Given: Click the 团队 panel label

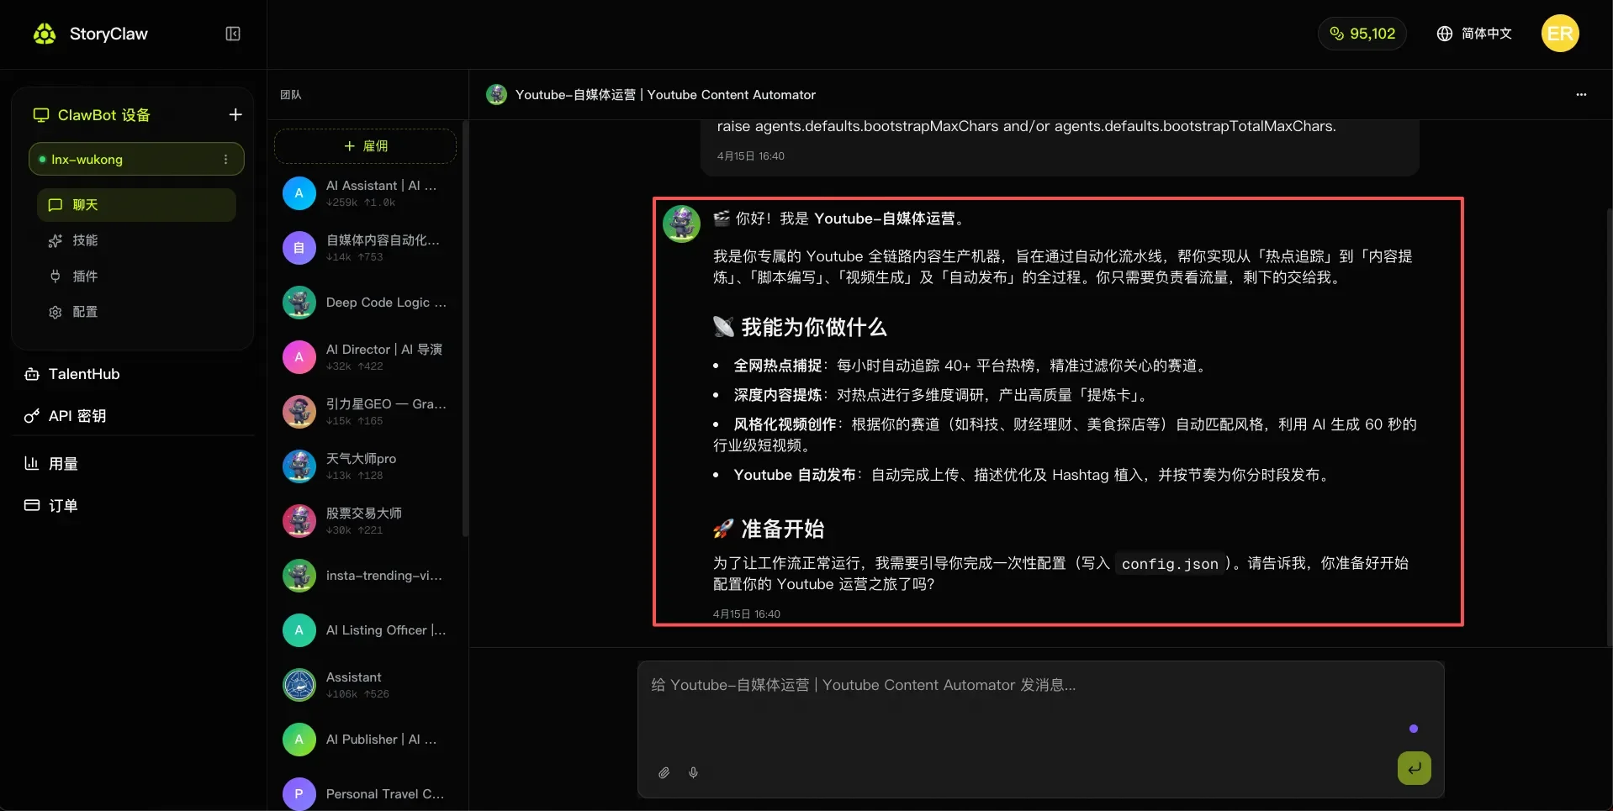Looking at the screenshot, I should click(x=291, y=95).
